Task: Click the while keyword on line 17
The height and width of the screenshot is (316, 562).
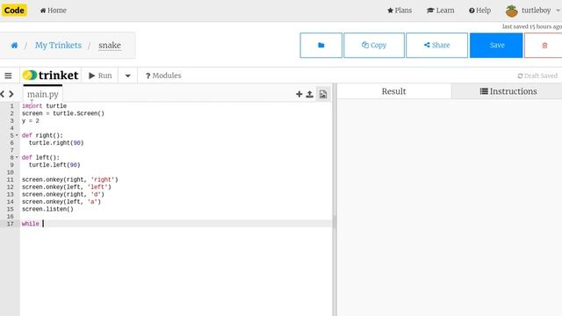Action: pyautogui.click(x=31, y=224)
